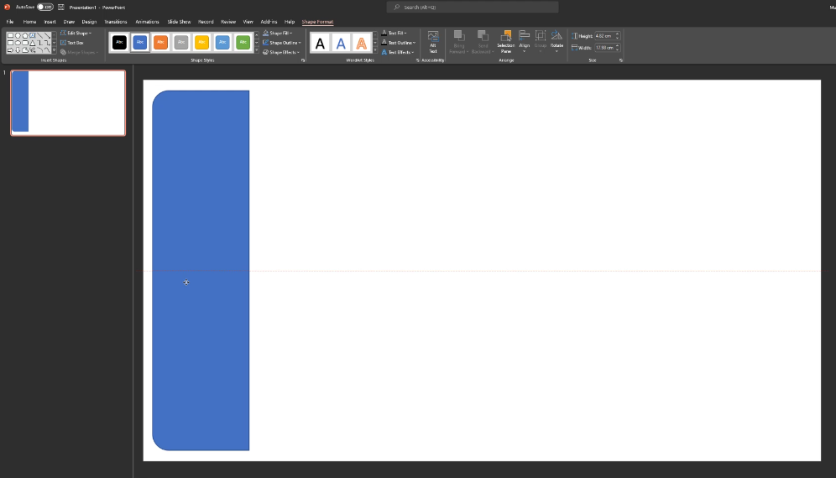This screenshot has height=478, width=836.
Task: Switch to the Slide Show tab
Action: click(179, 22)
